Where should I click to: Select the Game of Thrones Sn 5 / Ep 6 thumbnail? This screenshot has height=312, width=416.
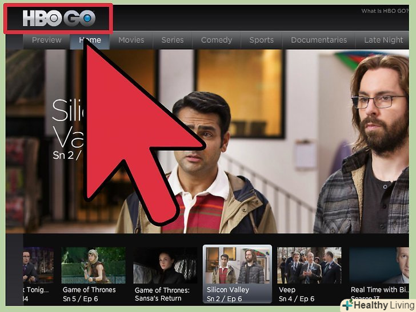pyautogui.click(x=93, y=265)
